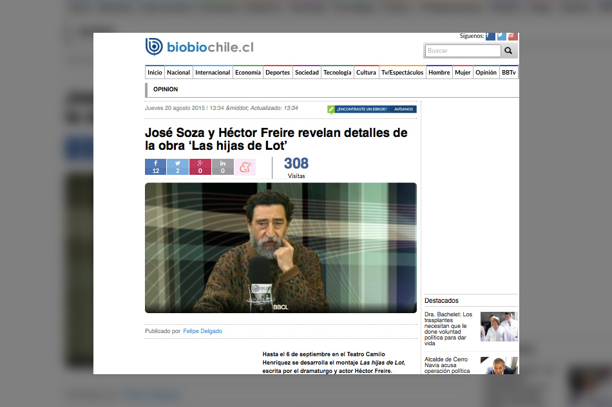
Task: Go to the Inicio section
Action: (155, 73)
